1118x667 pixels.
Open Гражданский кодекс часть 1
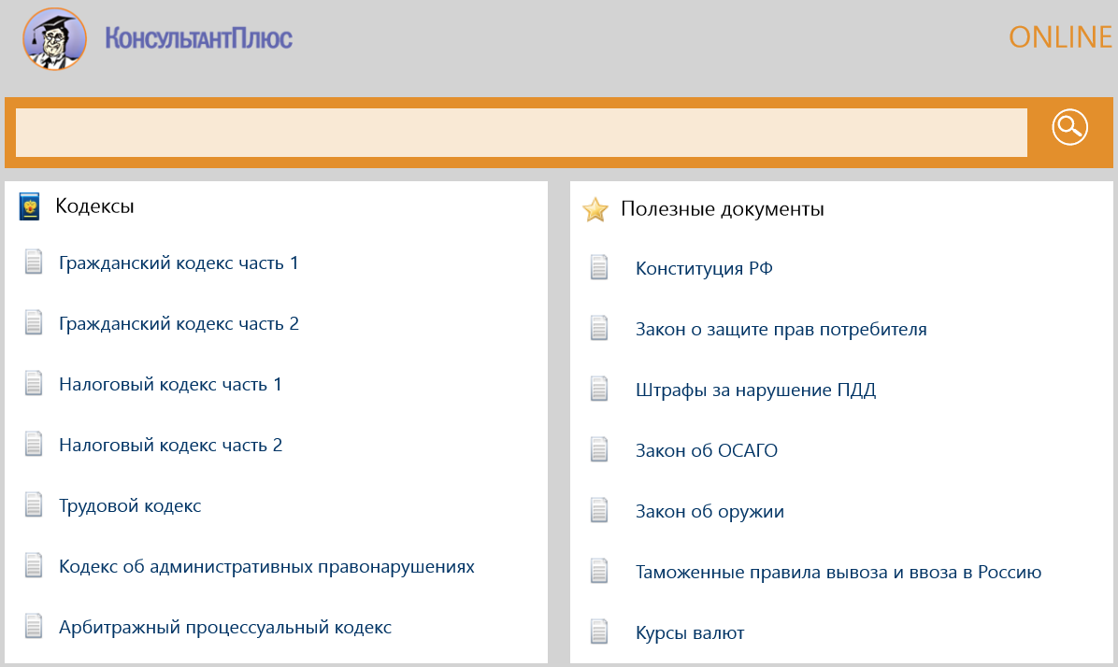179,263
